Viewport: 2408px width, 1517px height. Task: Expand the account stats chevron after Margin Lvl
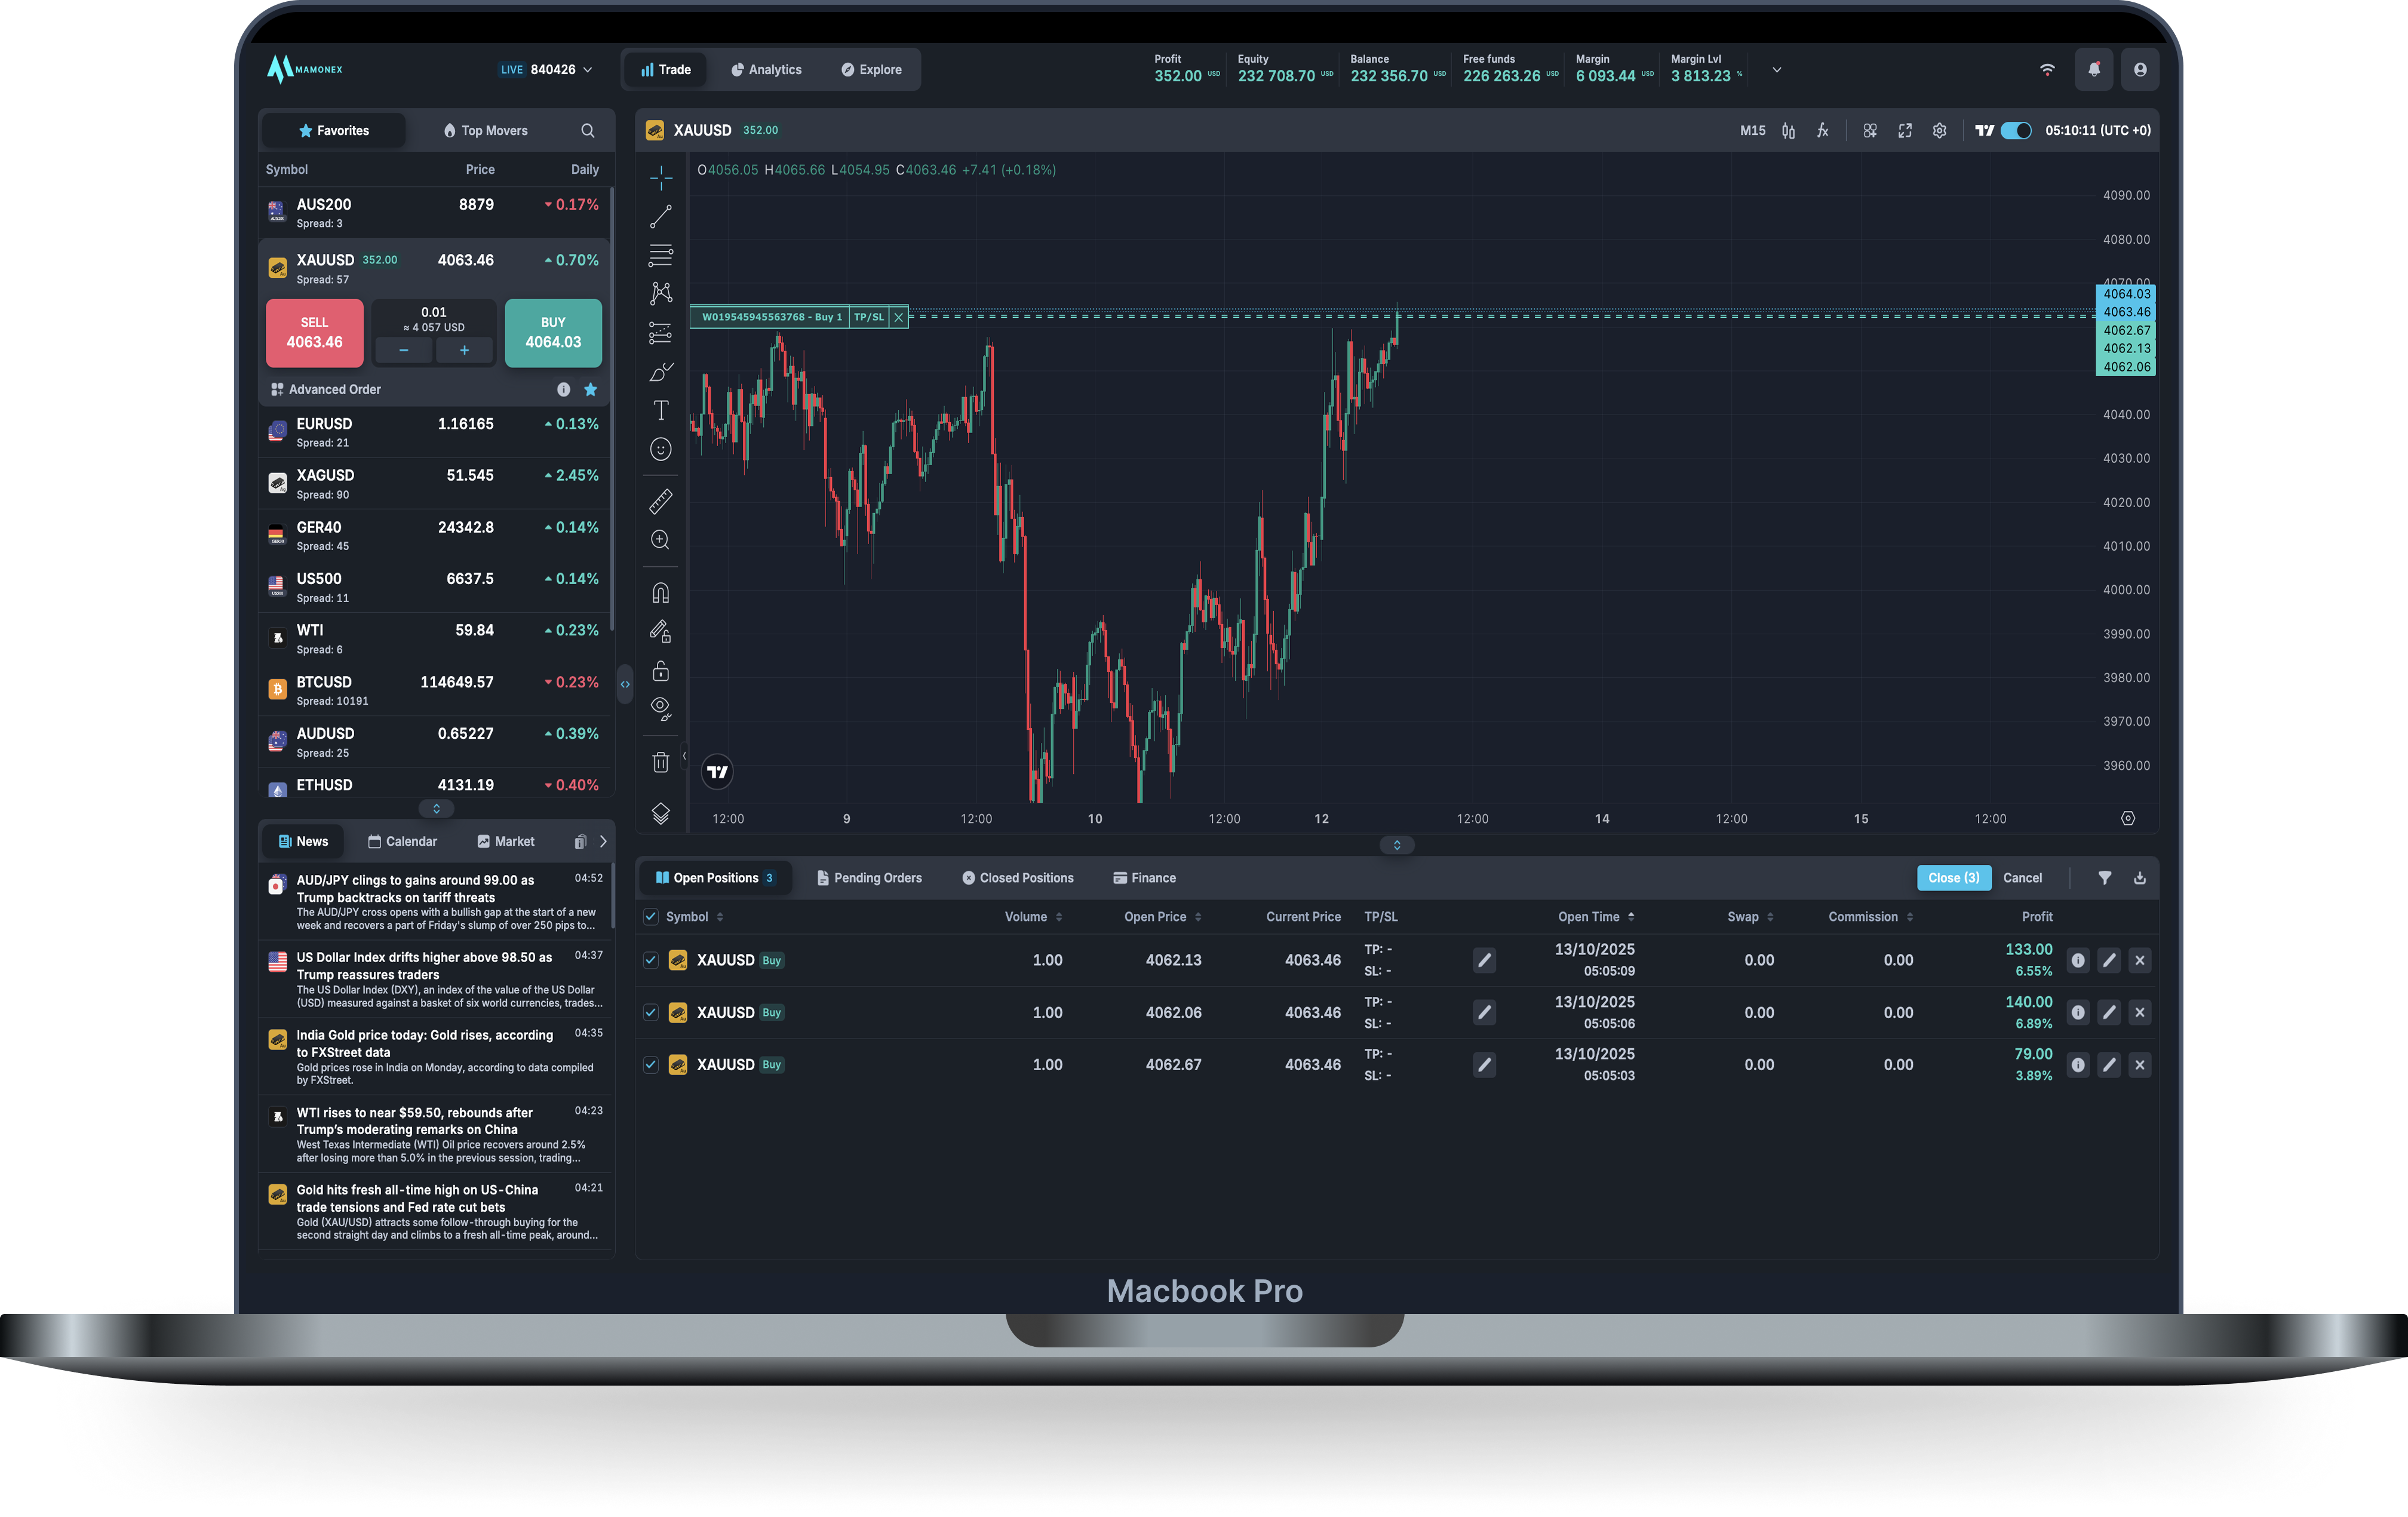click(1776, 70)
